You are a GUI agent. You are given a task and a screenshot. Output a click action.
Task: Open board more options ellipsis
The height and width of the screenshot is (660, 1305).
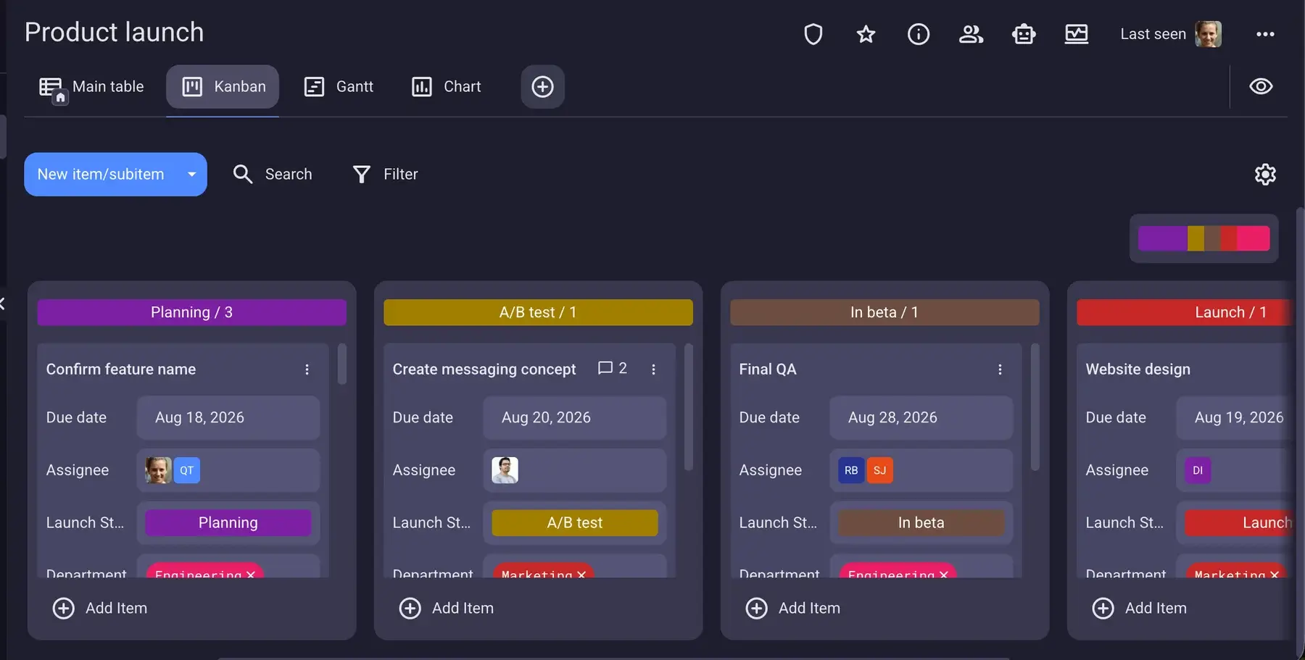[1265, 34]
